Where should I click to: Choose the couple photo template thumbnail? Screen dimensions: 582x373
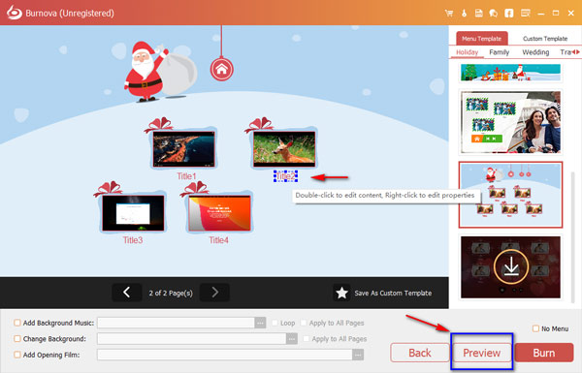coord(511,122)
